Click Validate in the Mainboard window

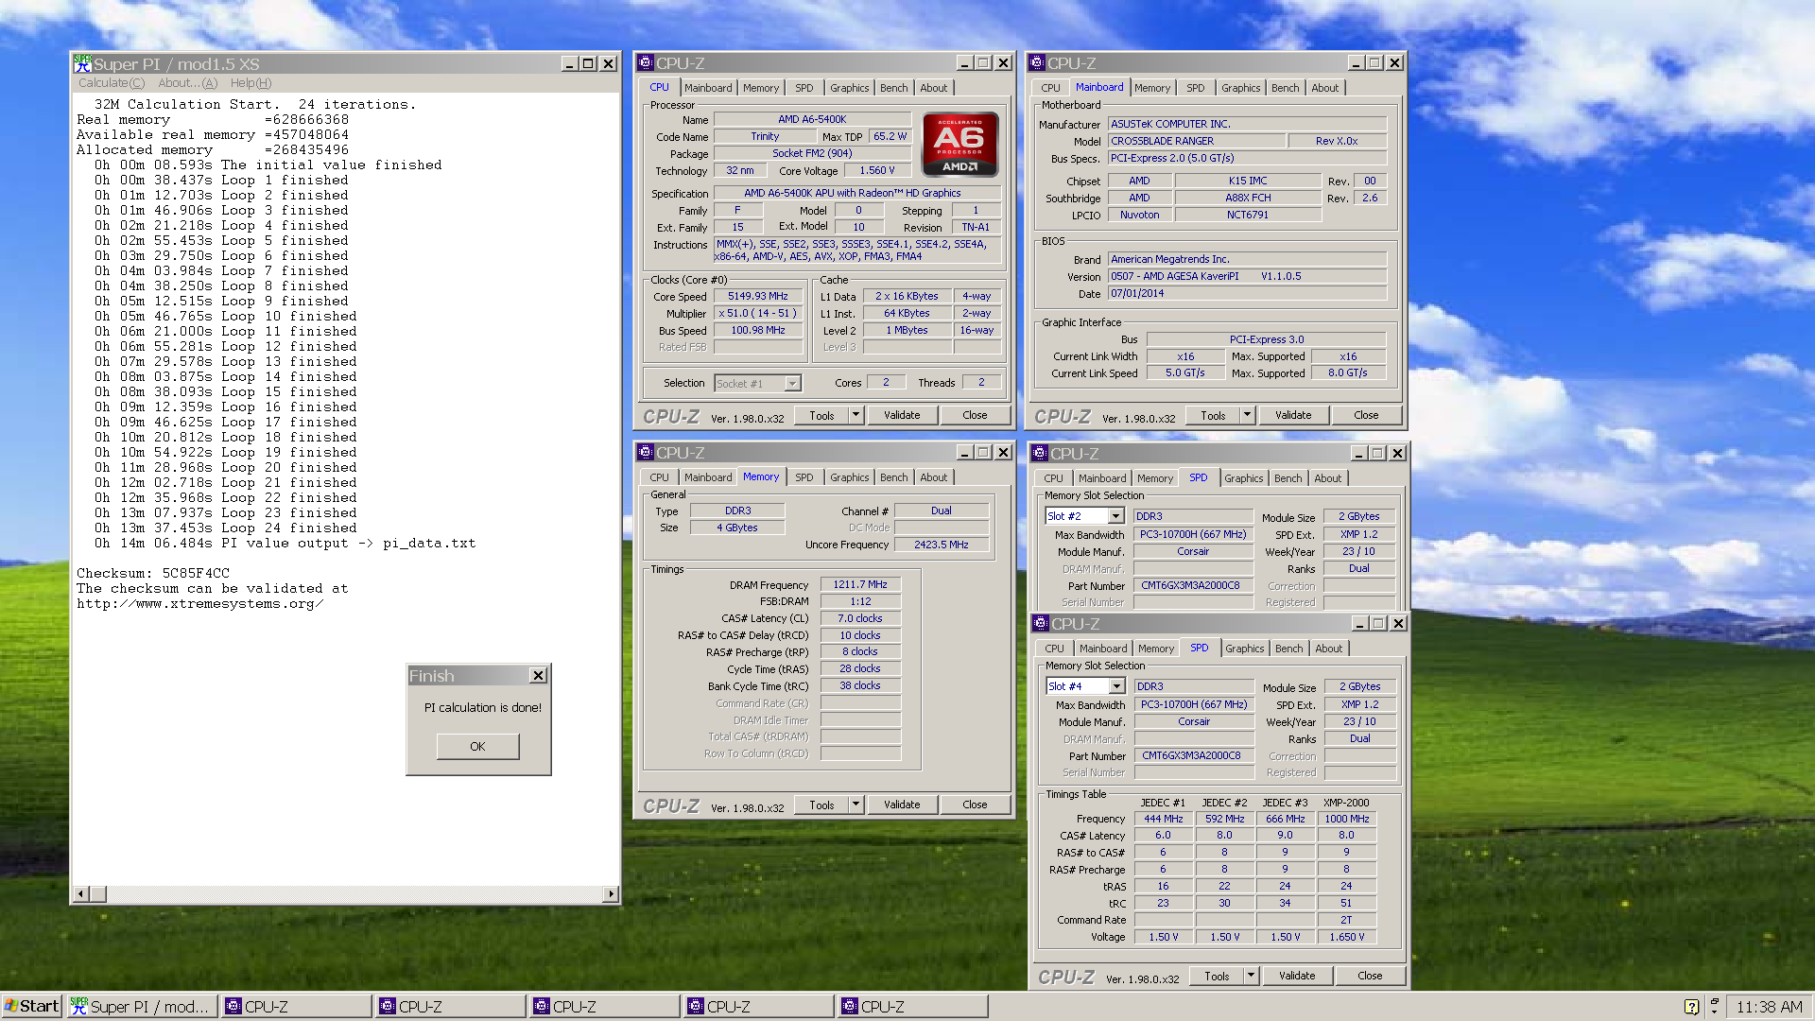pyautogui.click(x=1293, y=415)
